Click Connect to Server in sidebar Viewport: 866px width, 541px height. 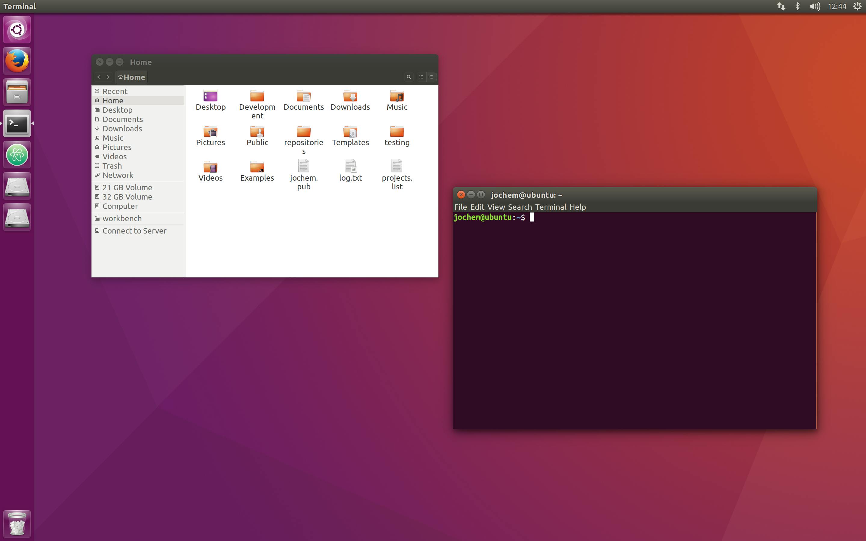(x=134, y=231)
